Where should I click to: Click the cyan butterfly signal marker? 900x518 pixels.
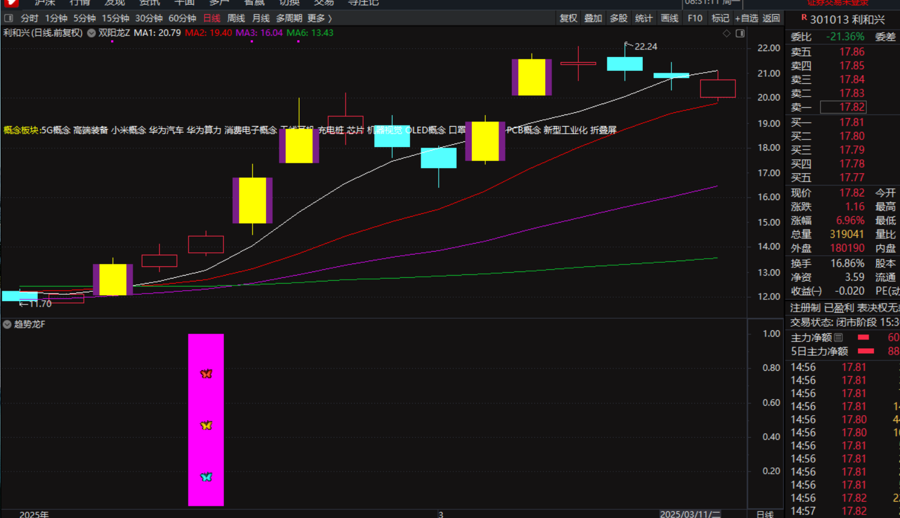206,477
